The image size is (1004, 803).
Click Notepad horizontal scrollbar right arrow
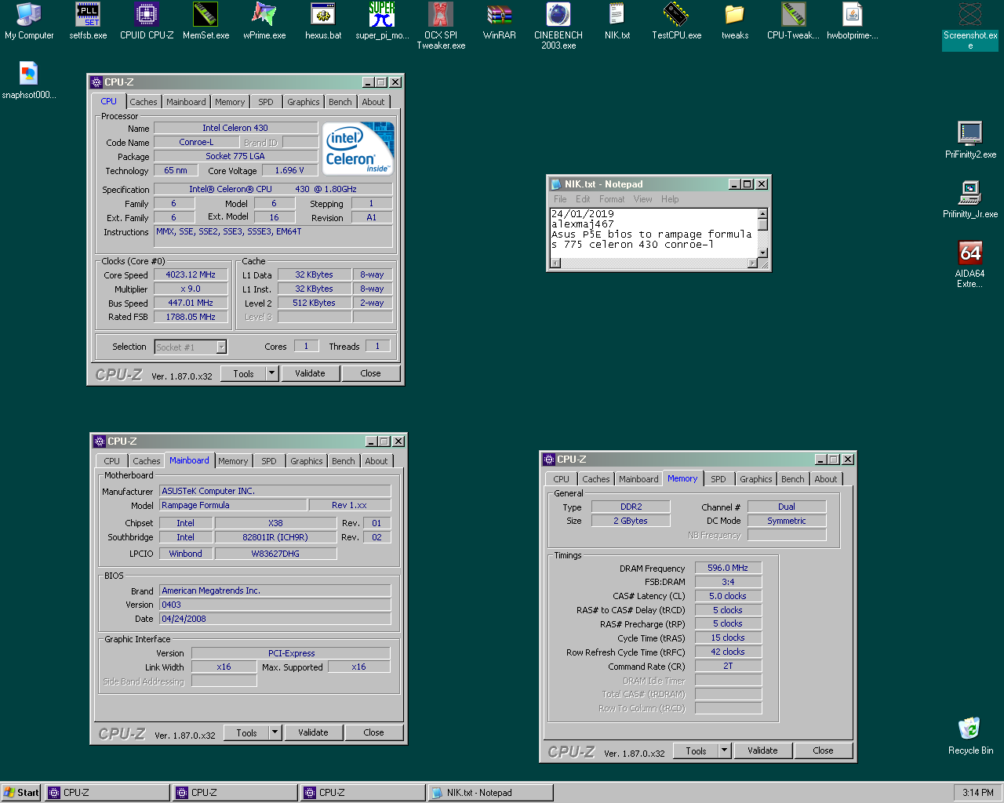pyautogui.click(x=752, y=263)
